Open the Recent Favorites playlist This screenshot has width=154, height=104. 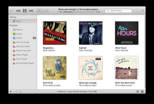[x=23, y=51]
